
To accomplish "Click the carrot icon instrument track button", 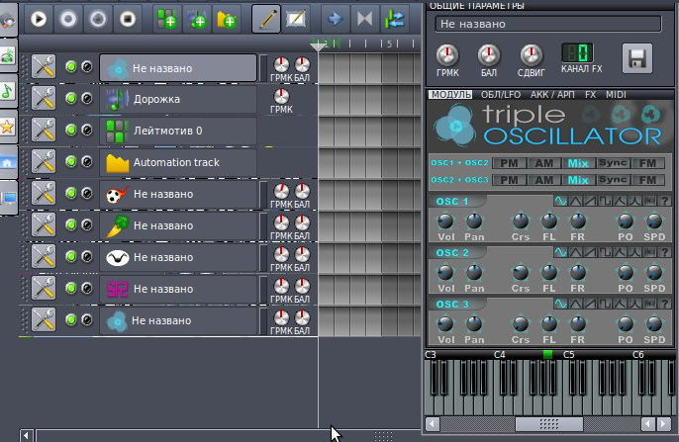I will (178, 225).
